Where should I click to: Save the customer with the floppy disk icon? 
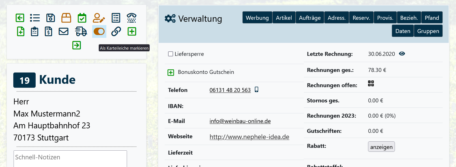pos(50,18)
